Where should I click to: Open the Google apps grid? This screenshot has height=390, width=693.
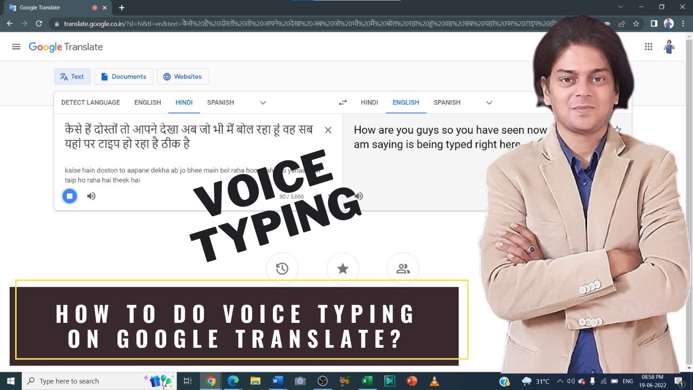pos(649,47)
